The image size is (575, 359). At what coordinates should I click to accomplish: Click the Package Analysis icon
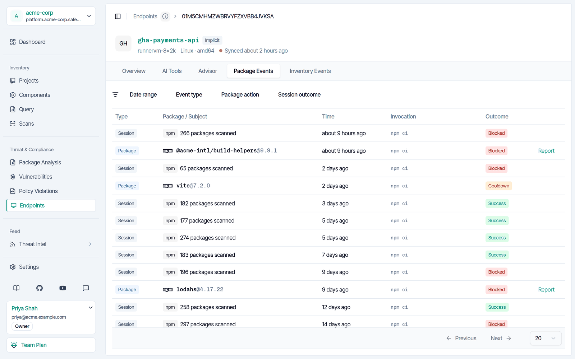click(x=13, y=163)
